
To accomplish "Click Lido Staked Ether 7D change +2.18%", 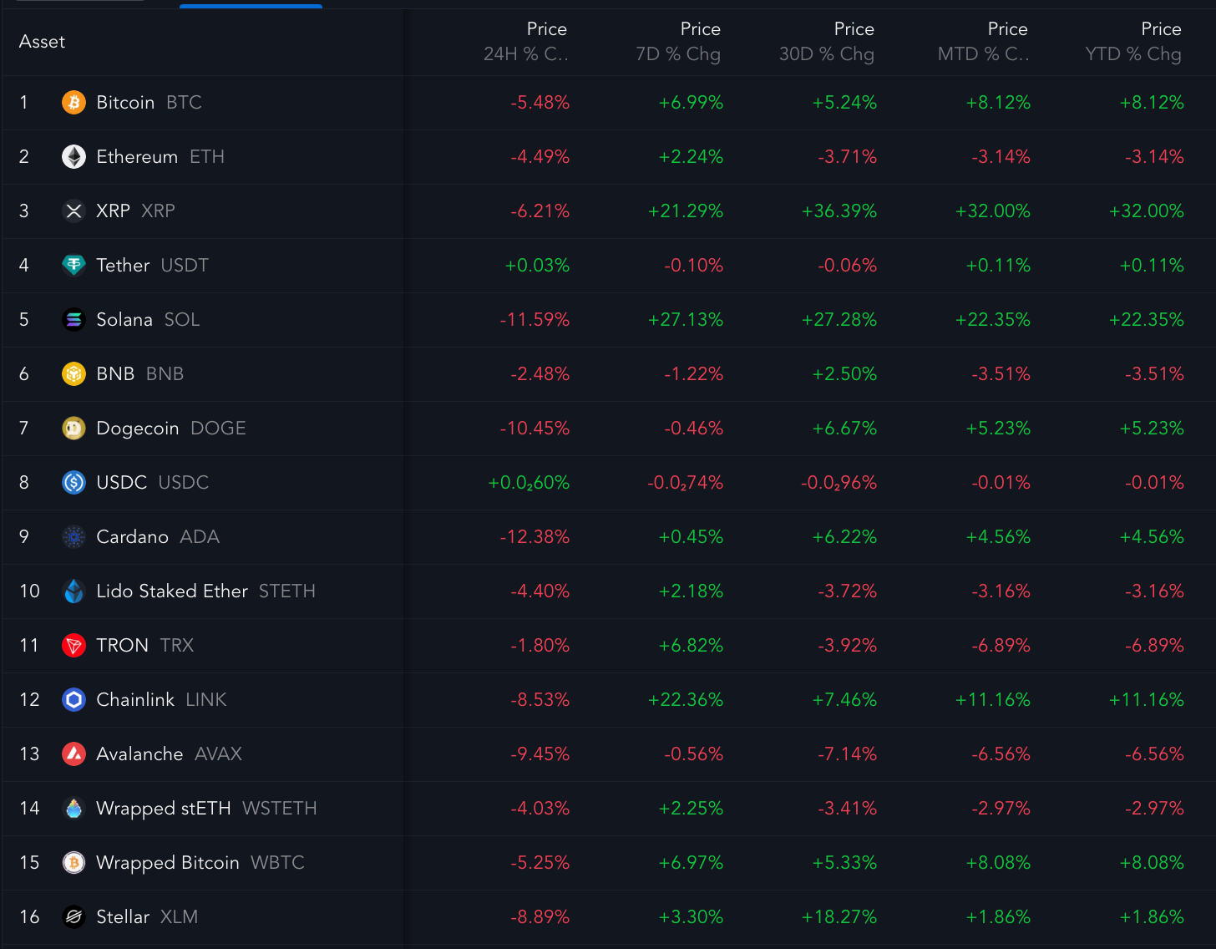I will (x=691, y=591).
